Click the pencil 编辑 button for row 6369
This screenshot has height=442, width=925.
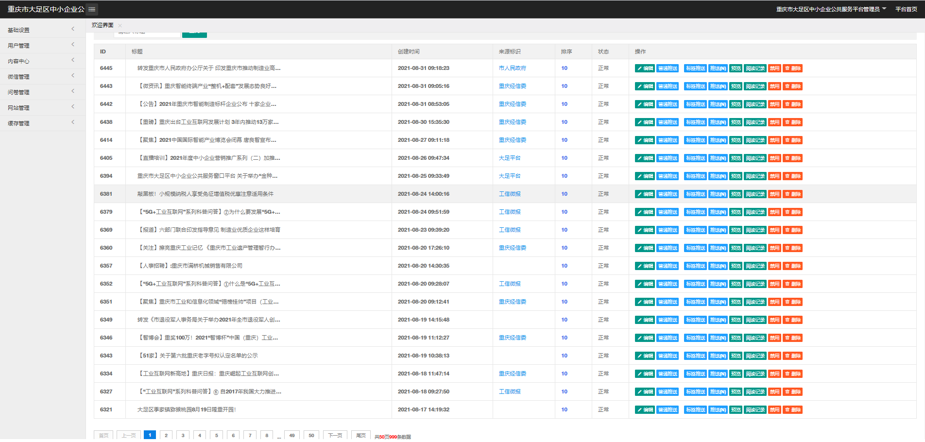(645, 230)
